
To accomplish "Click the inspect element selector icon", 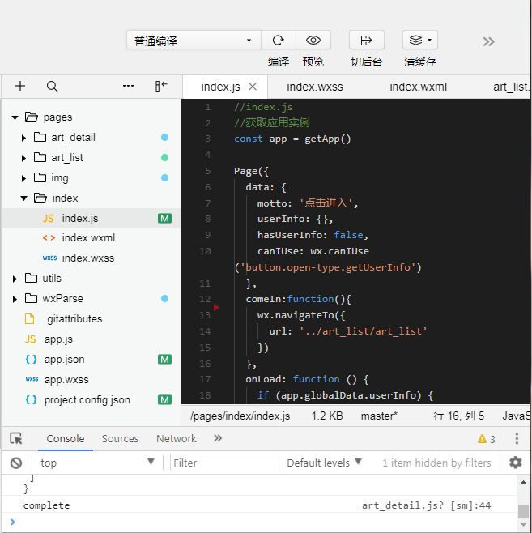I will 16,438.
